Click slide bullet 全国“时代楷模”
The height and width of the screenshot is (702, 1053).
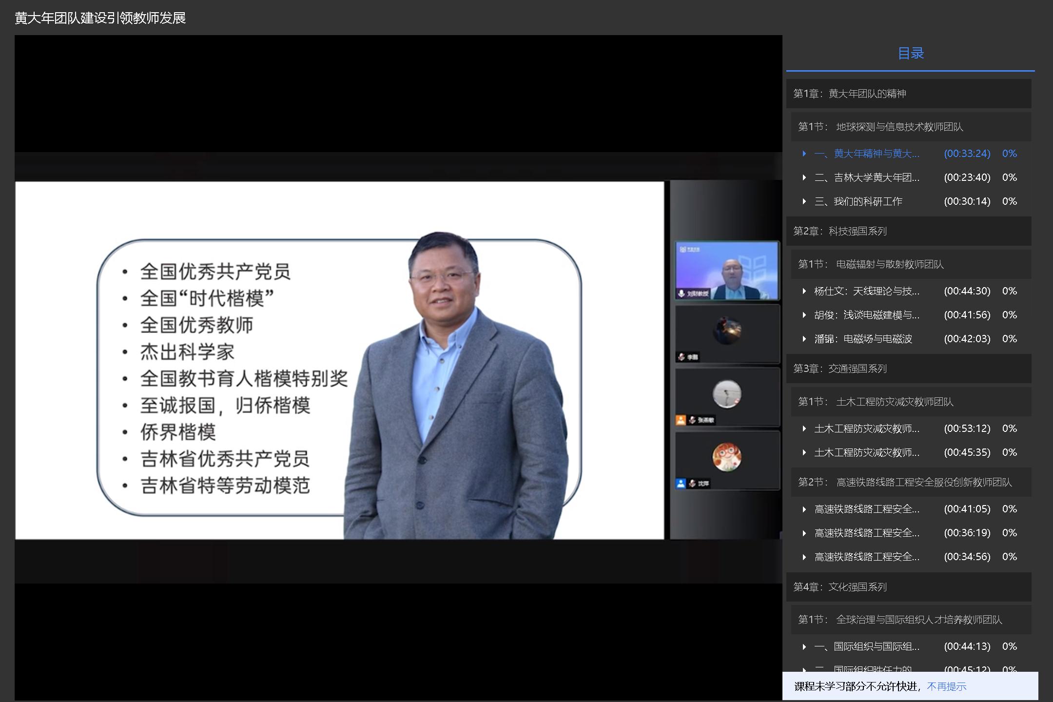(207, 298)
